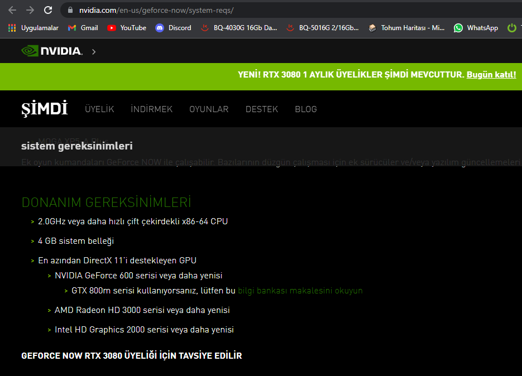The width and height of the screenshot is (522, 376).
Task: Click the '4 GB sistem belleği' line
Action: pos(76,241)
